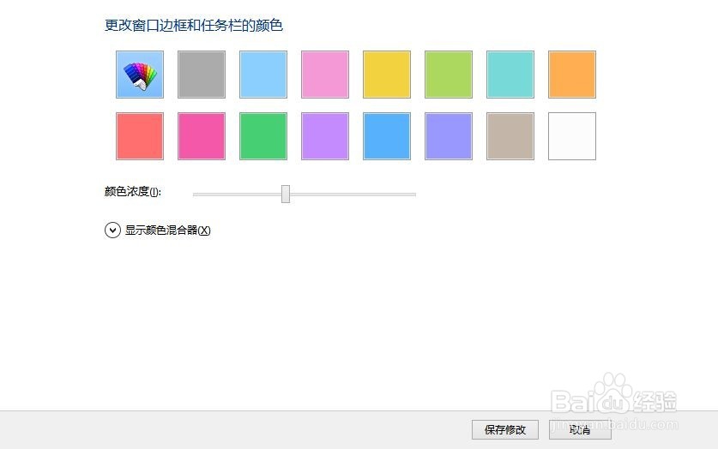Select the hot pink color swatch
The height and width of the screenshot is (449, 718).
point(202,136)
